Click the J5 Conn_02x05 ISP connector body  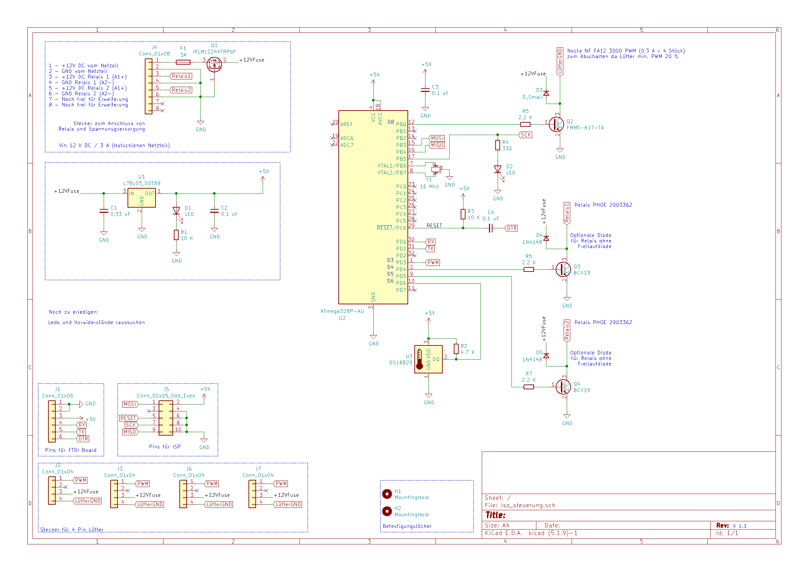(166, 418)
